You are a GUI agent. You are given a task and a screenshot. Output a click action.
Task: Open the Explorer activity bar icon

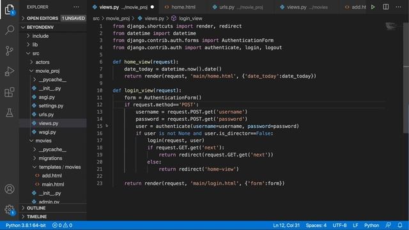click(10, 10)
